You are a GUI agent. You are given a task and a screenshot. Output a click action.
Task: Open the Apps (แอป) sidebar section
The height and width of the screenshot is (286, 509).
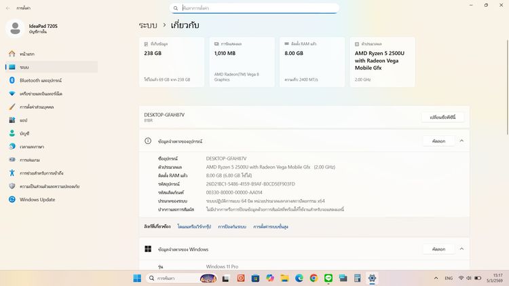pos(52,120)
